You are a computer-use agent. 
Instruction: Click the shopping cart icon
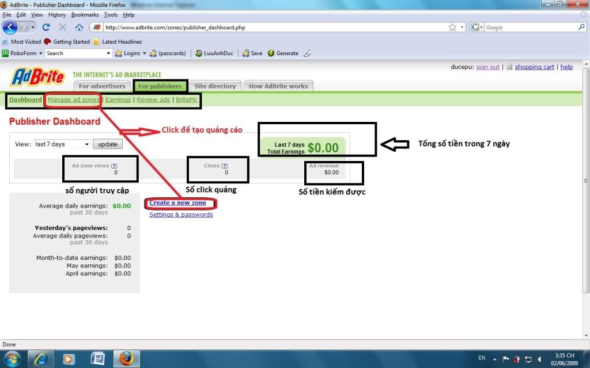coord(509,67)
